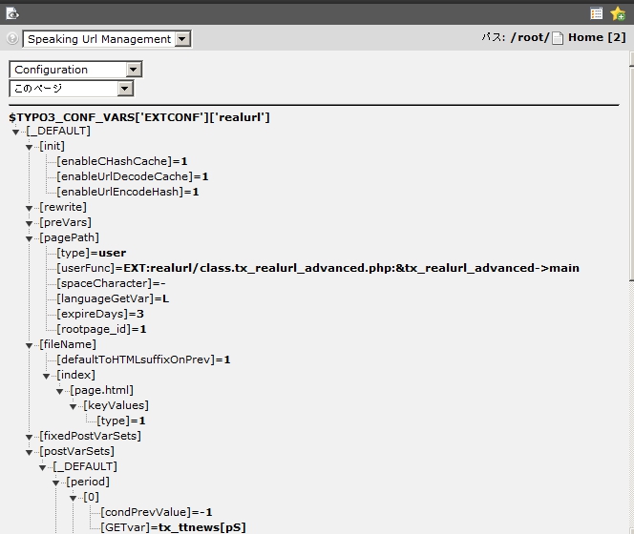This screenshot has width=634, height=534.
Task: Click the $TYPO3_CONF_VARS heading text
Action: click(x=139, y=117)
